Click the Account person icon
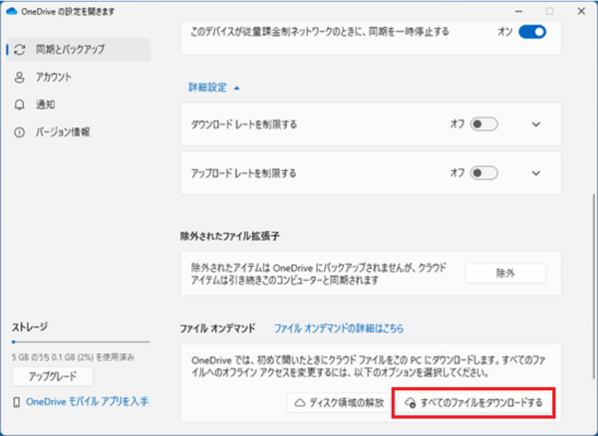Viewport: 598px width, 436px height. tap(19, 77)
